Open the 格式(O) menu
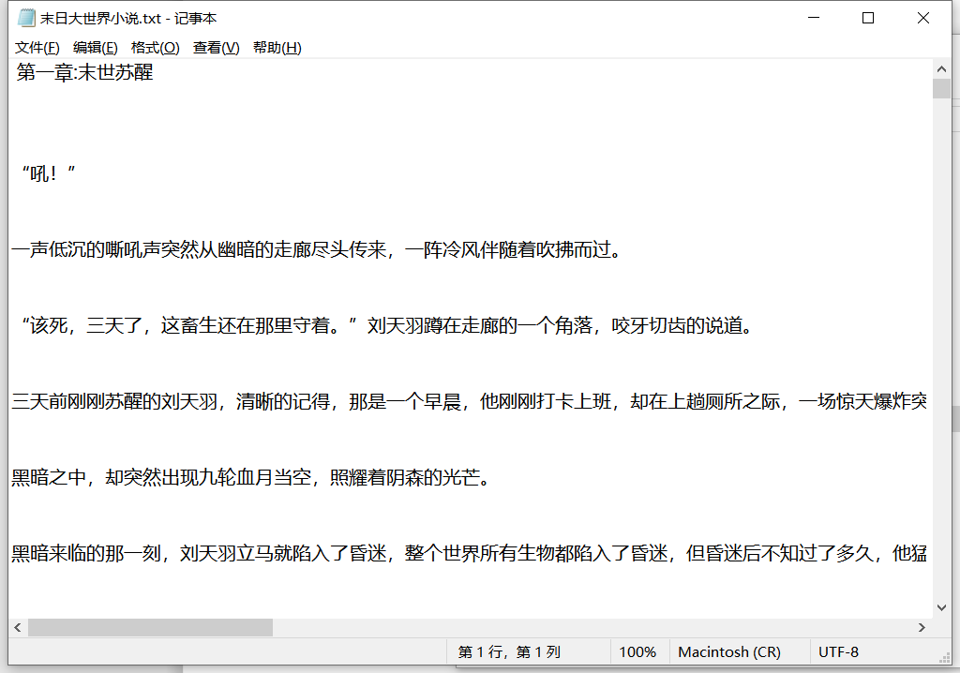960x673 pixels. pos(155,48)
